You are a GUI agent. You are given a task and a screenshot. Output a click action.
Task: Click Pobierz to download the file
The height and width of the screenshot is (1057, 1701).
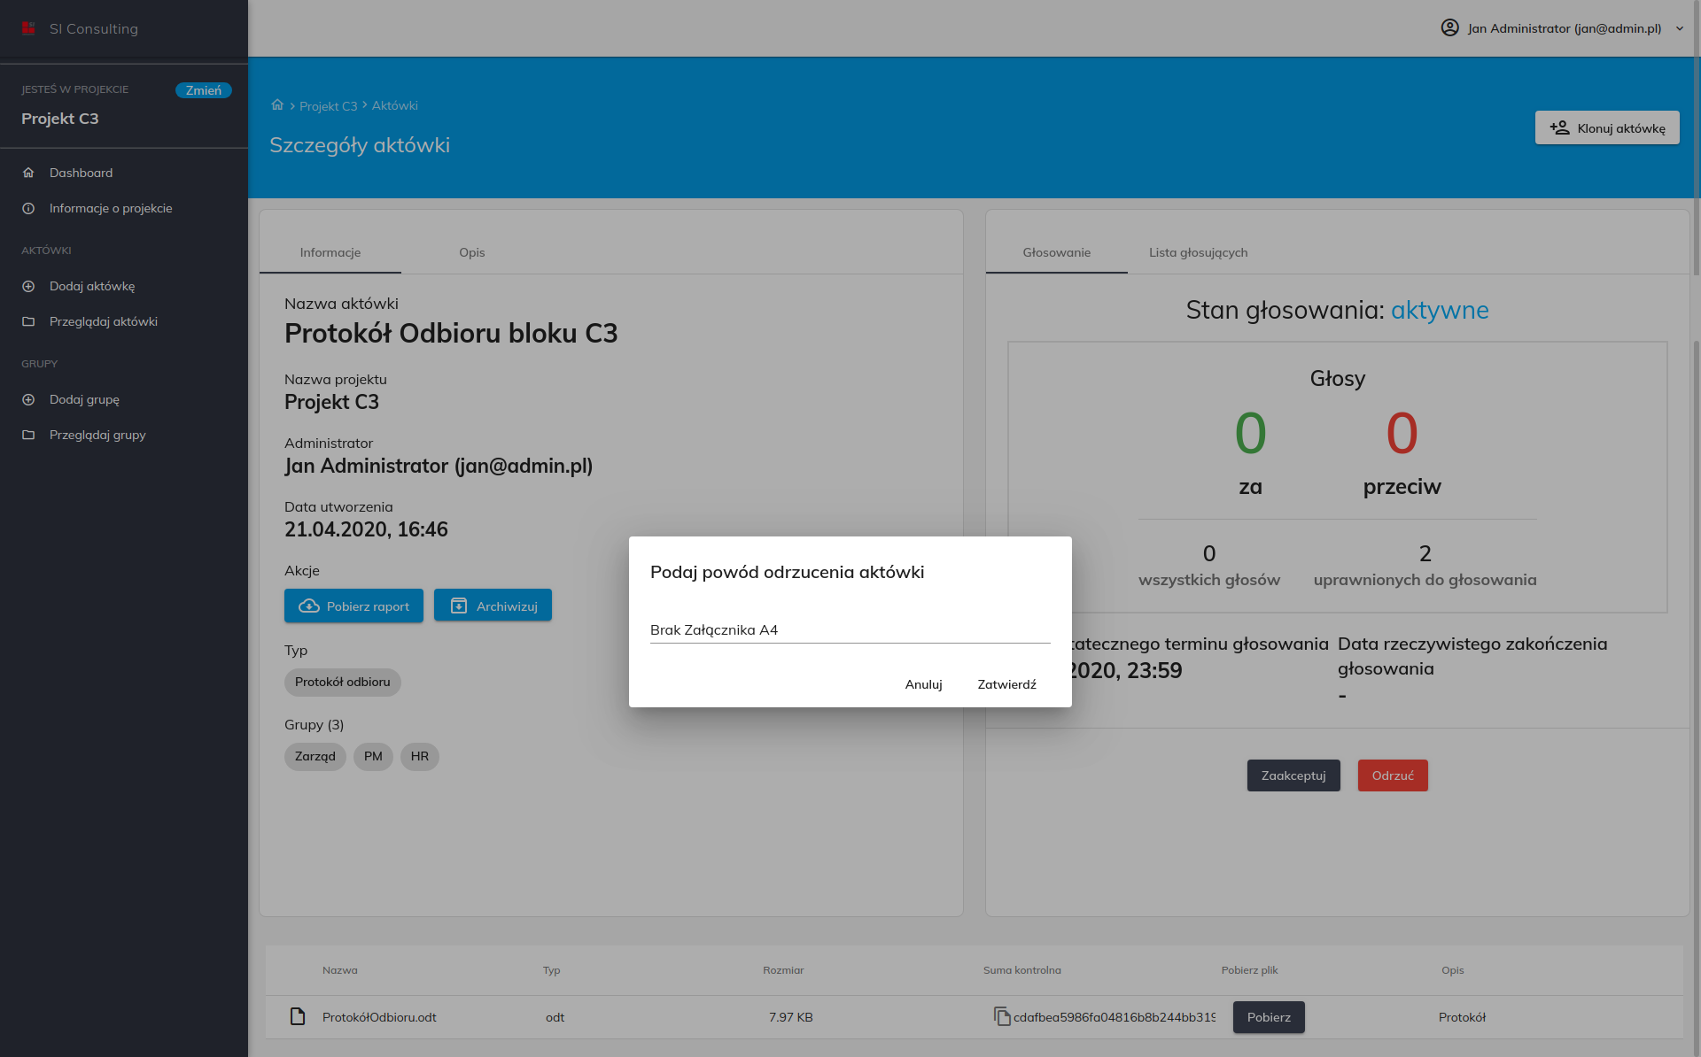pyautogui.click(x=1268, y=1017)
